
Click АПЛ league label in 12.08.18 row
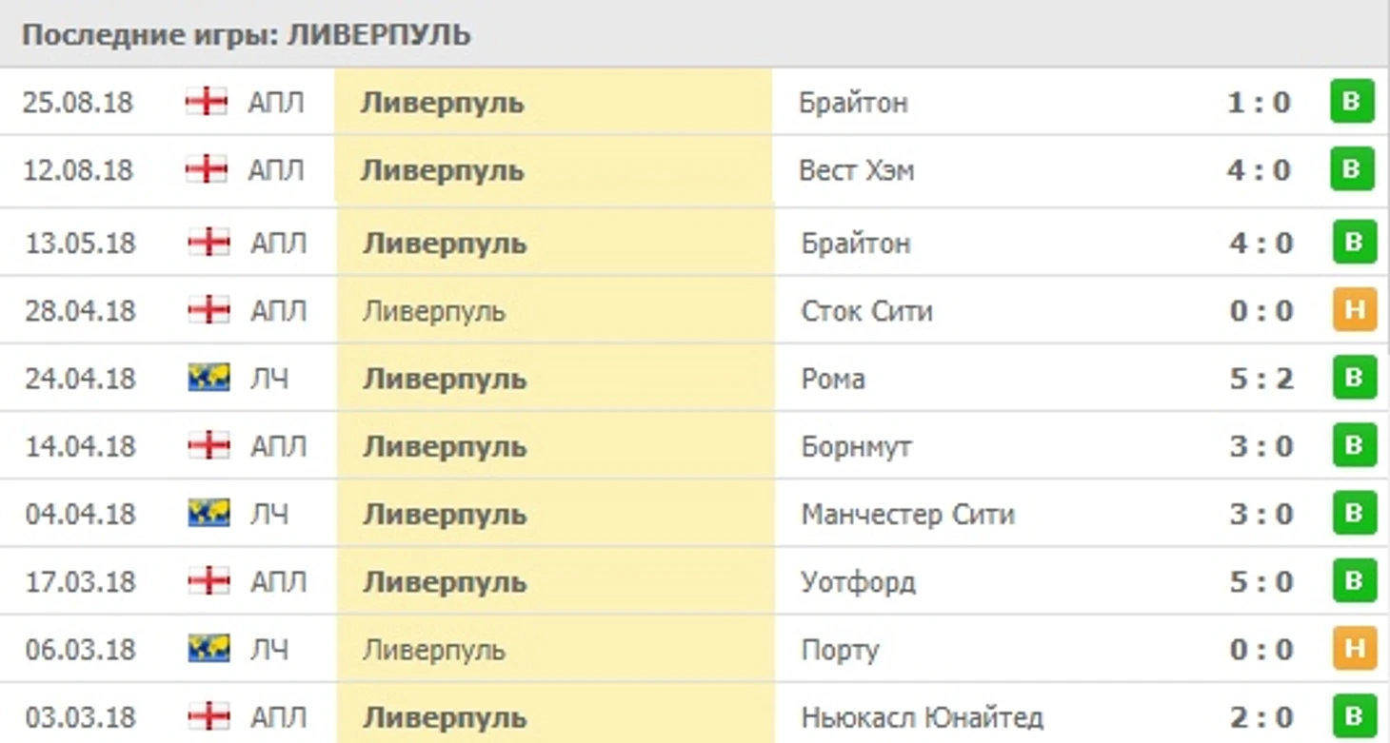[276, 170]
